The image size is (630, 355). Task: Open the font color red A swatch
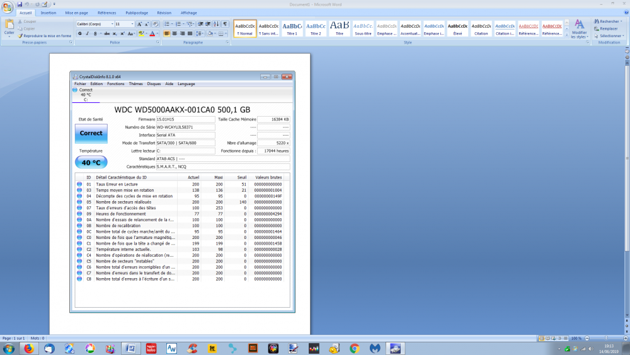[152, 33]
